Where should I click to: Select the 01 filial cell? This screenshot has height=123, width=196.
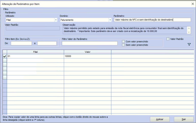35,56
